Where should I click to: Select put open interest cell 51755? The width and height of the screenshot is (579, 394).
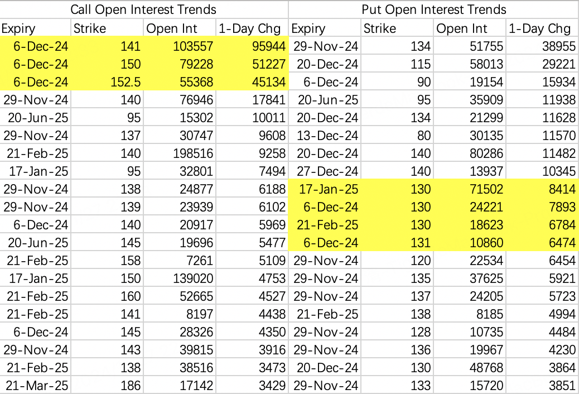pos(484,47)
